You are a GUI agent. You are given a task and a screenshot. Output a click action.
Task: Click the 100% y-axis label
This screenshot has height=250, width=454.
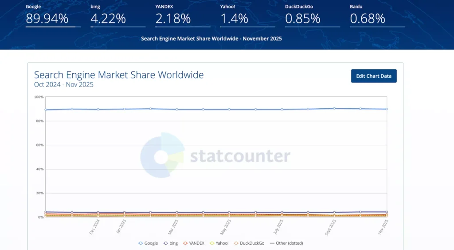39,97
